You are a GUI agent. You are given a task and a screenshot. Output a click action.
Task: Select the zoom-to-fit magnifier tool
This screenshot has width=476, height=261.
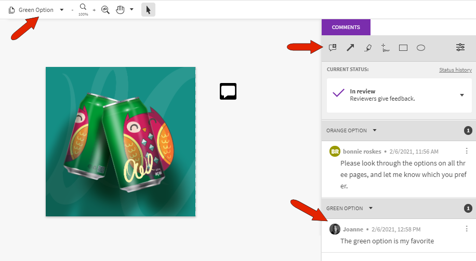point(105,10)
